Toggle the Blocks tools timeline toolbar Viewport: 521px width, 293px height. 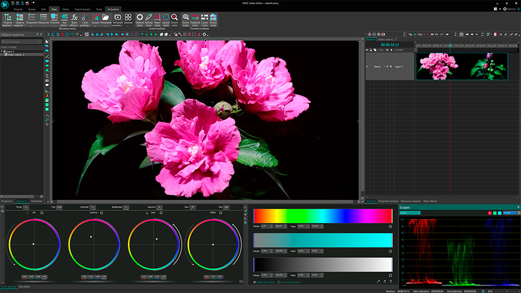pos(213,20)
